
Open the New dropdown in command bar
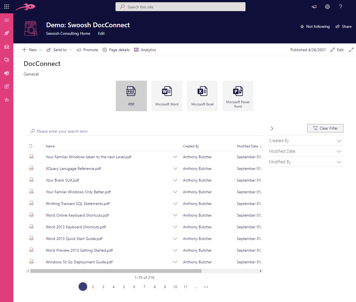pyautogui.click(x=32, y=50)
